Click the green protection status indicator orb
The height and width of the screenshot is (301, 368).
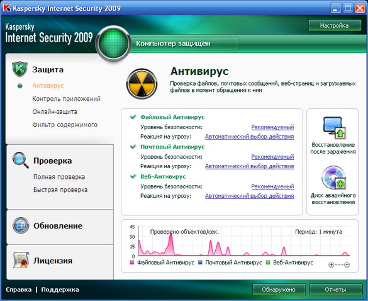click(x=113, y=43)
